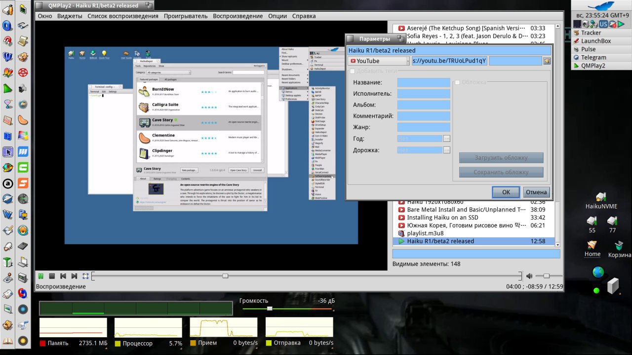
Task: Open the Haiku leaf Deskbar menu
Action: (x=601, y=6)
